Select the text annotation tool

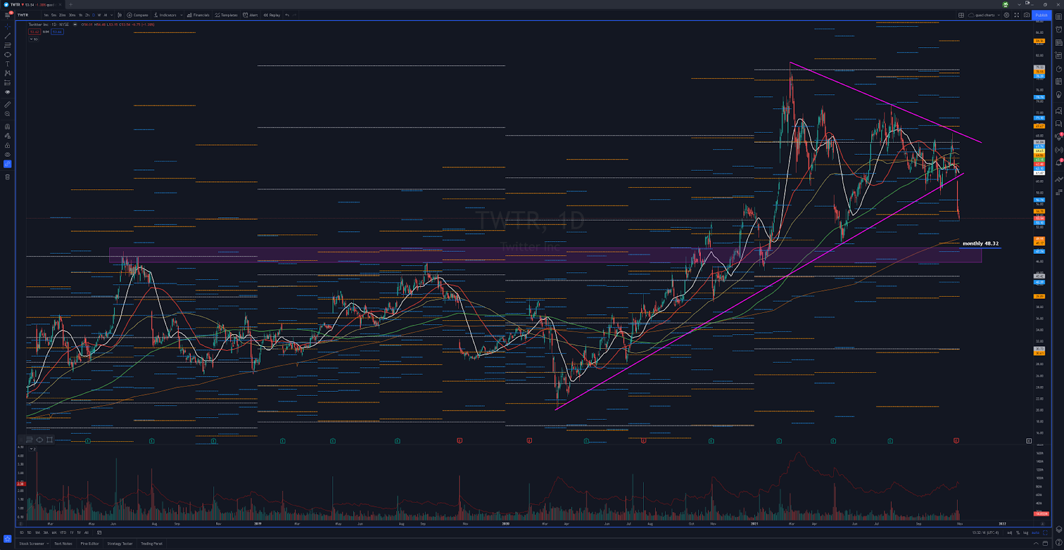click(x=7, y=64)
